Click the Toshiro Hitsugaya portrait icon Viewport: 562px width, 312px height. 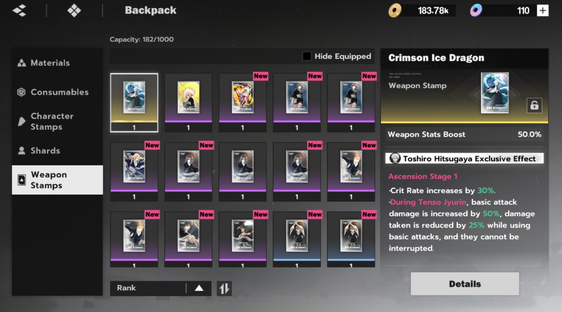click(395, 158)
